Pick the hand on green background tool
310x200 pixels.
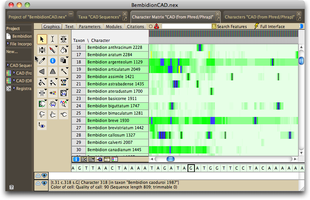point(42,104)
